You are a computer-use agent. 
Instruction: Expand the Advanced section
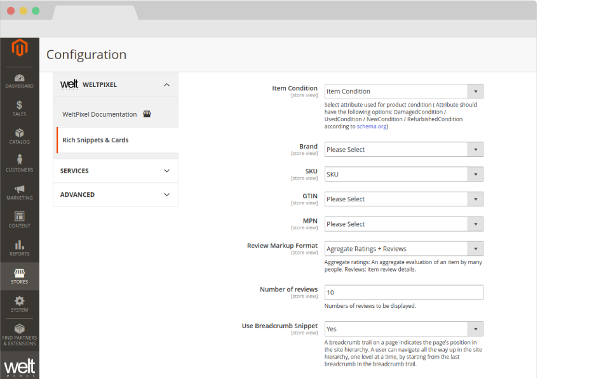click(166, 195)
